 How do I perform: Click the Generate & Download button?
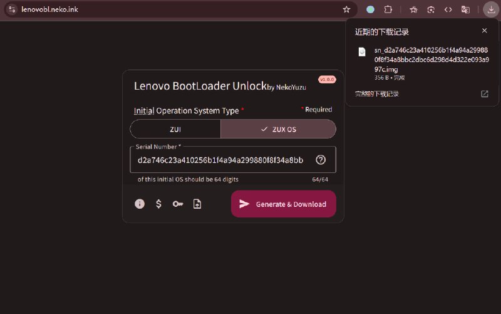(x=284, y=204)
